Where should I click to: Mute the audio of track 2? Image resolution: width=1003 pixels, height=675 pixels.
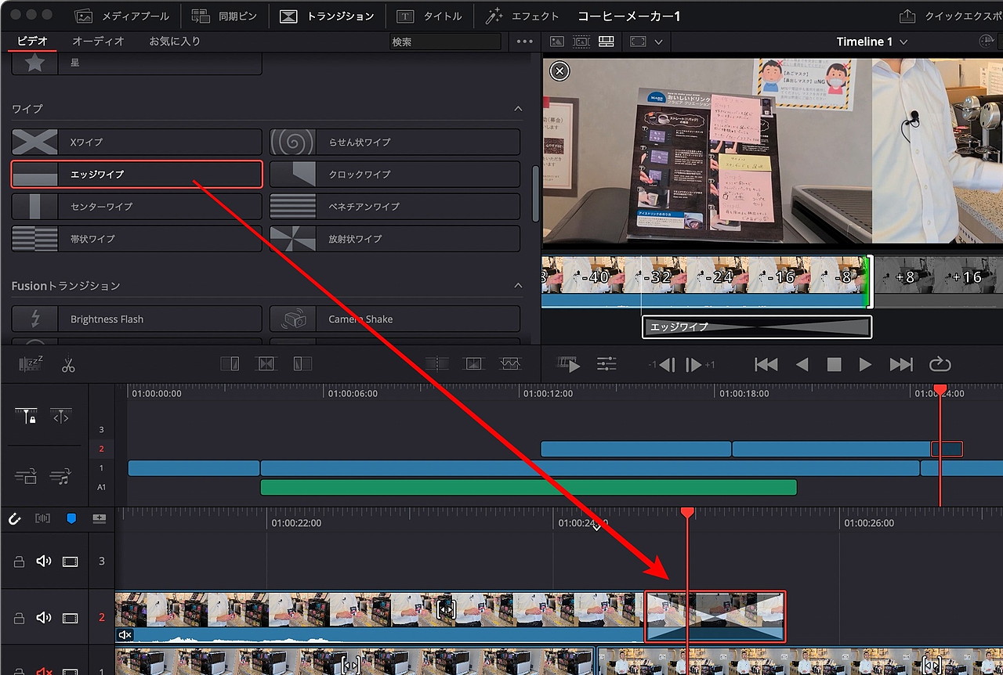click(44, 618)
